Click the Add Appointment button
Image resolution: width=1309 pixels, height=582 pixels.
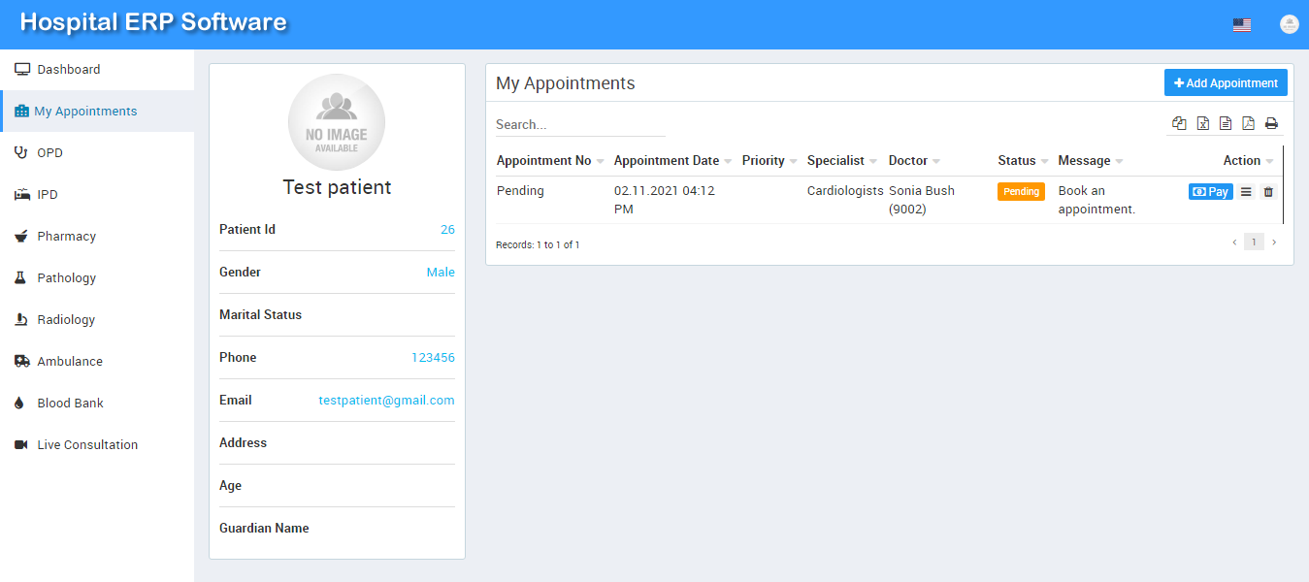[x=1226, y=83]
